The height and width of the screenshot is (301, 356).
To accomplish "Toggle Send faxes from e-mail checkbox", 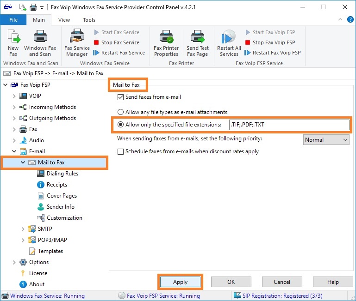I will [120, 97].
